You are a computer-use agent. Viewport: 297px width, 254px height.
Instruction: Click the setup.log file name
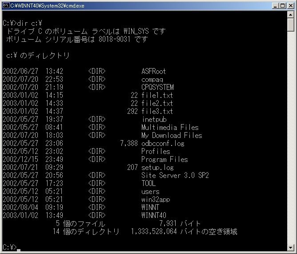tap(157, 167)
